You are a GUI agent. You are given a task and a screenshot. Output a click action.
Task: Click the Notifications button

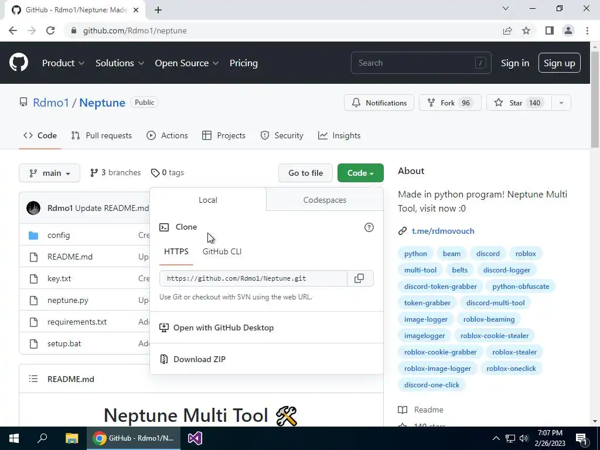pos(379,103)
